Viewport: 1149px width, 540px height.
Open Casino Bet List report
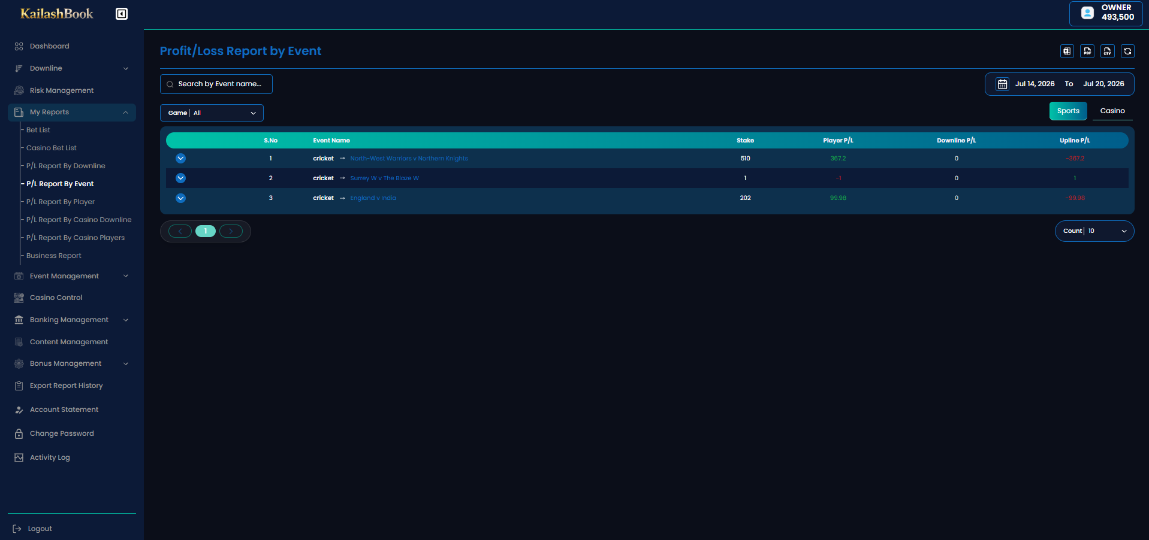[52, 148]
